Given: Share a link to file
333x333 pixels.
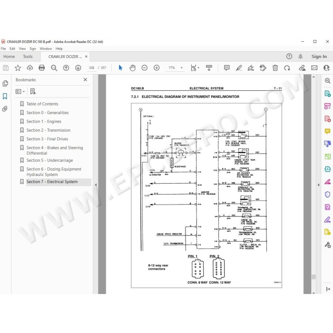Looking at the screenshot, I should point(302,68).
